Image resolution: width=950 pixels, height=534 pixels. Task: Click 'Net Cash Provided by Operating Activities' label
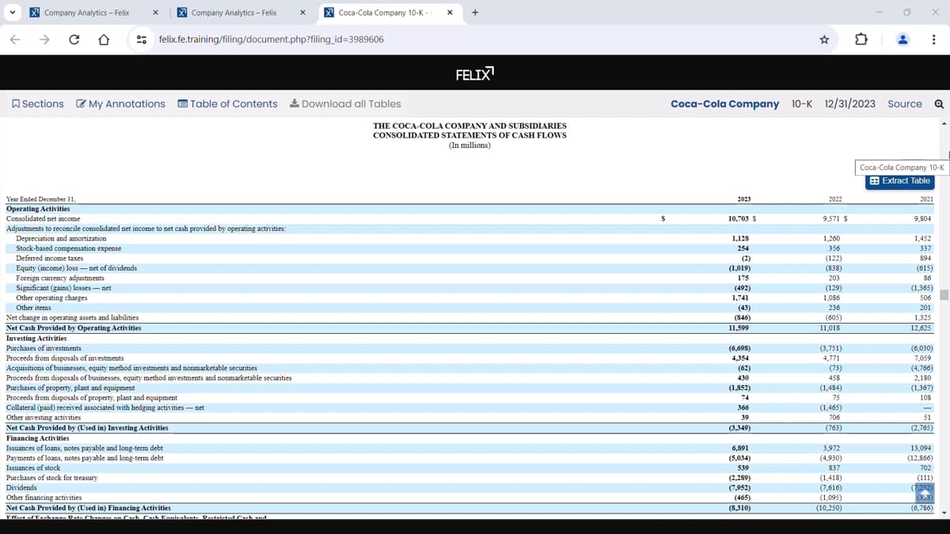(x=74, y=328)
